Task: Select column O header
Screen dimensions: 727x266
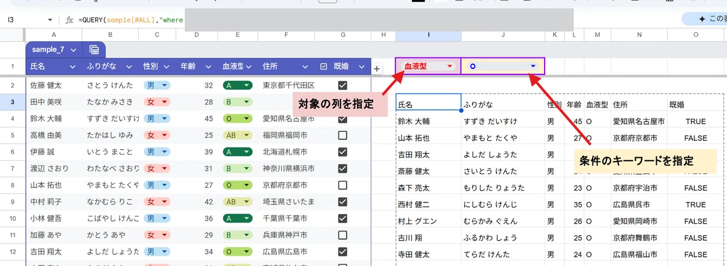Action: tap(695, 36)
